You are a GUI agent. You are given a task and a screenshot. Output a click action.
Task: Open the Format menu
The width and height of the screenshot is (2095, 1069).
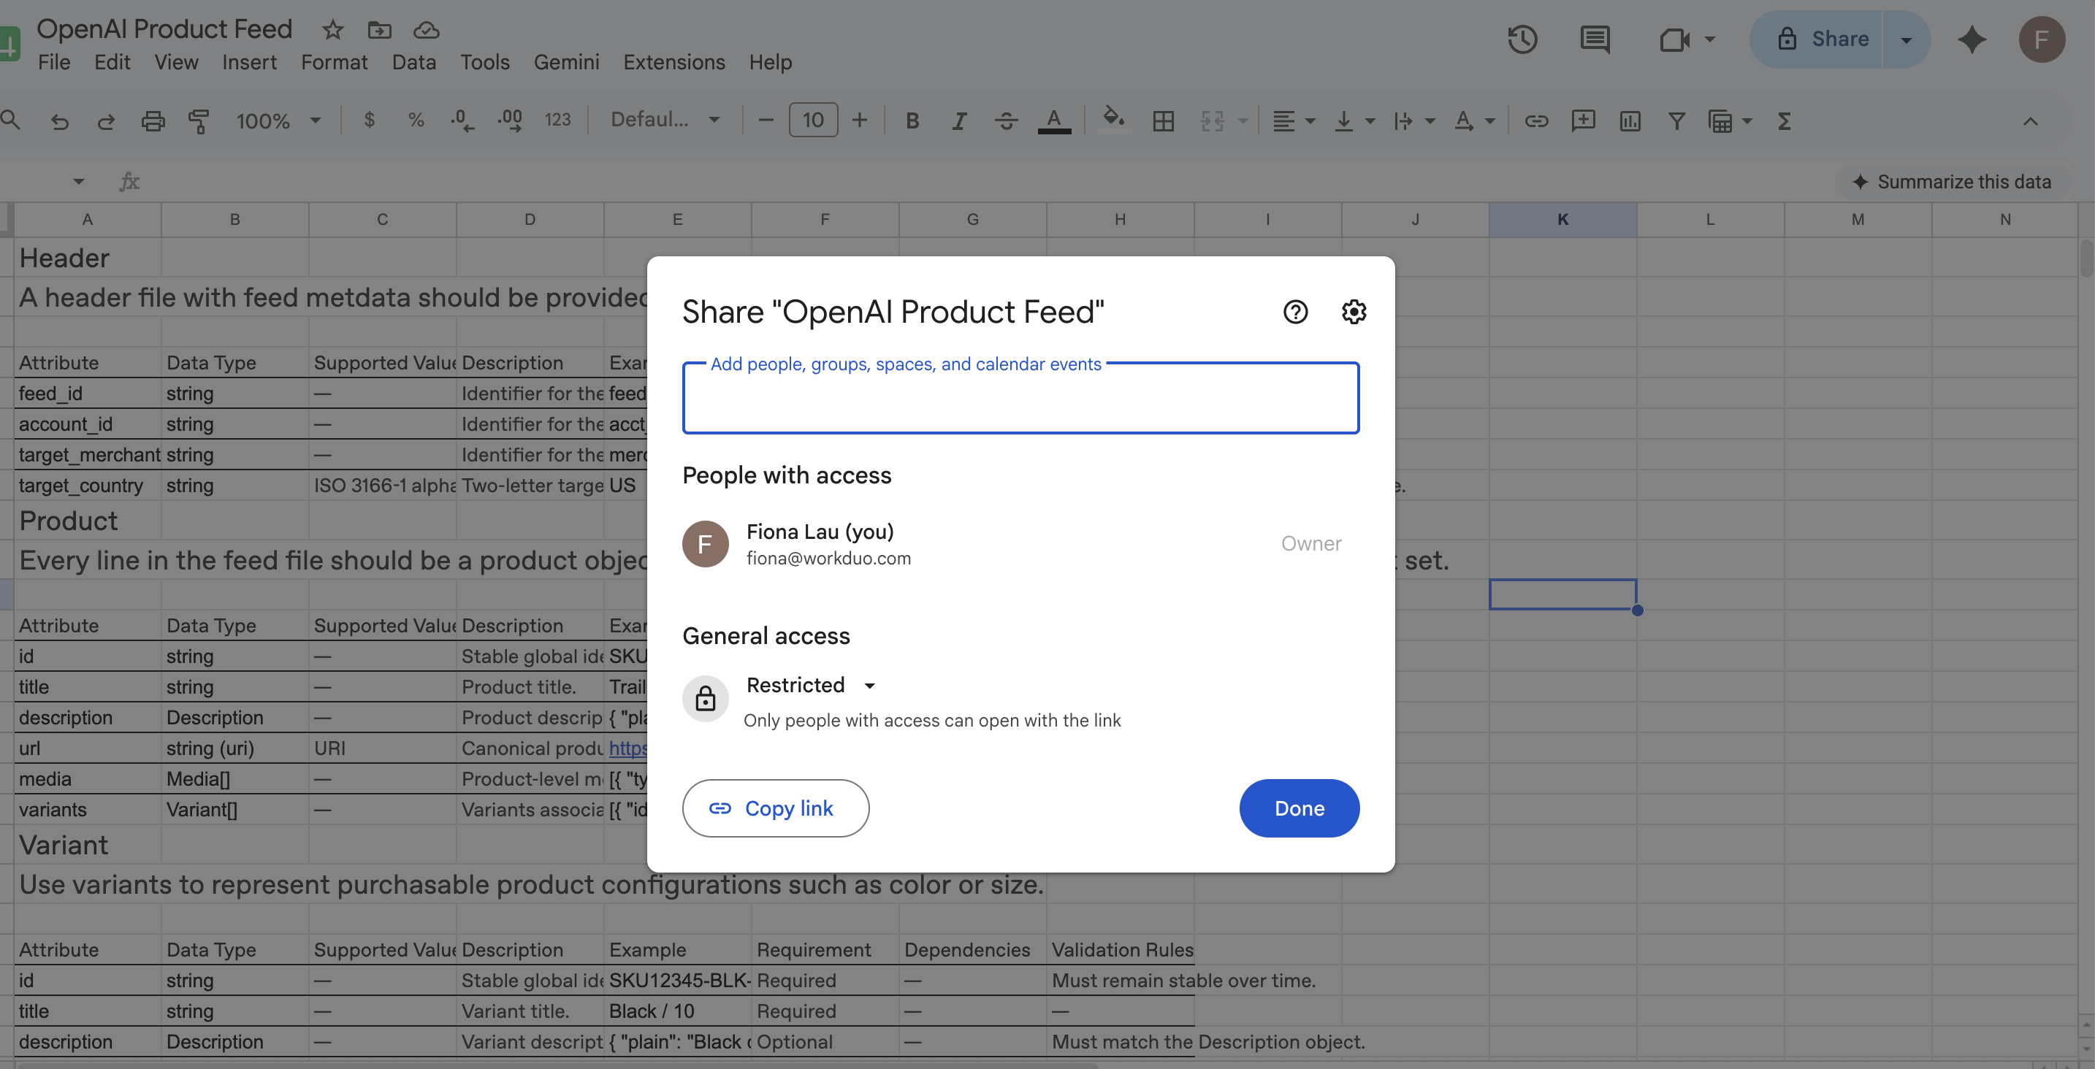click(x=333, y=63)
